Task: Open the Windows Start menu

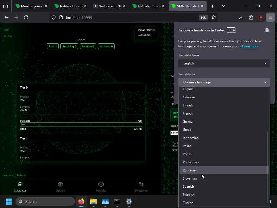Action: (9, 201)
